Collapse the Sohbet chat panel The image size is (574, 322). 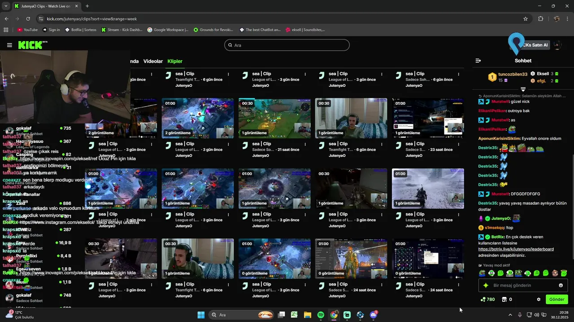click(478, 60)
